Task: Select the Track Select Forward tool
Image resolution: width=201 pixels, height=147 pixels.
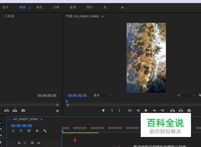Action: point(1,129)
